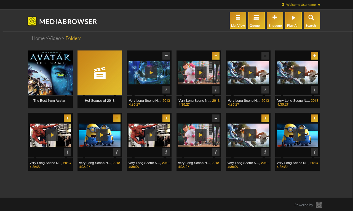Expand the Welcome Username dropdown arrow
Viewport: 353px width, 211px height.
pos(319,5)
